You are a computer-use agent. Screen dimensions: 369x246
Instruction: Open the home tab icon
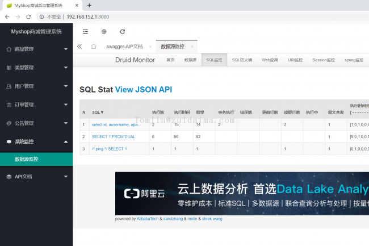[94, 47]
